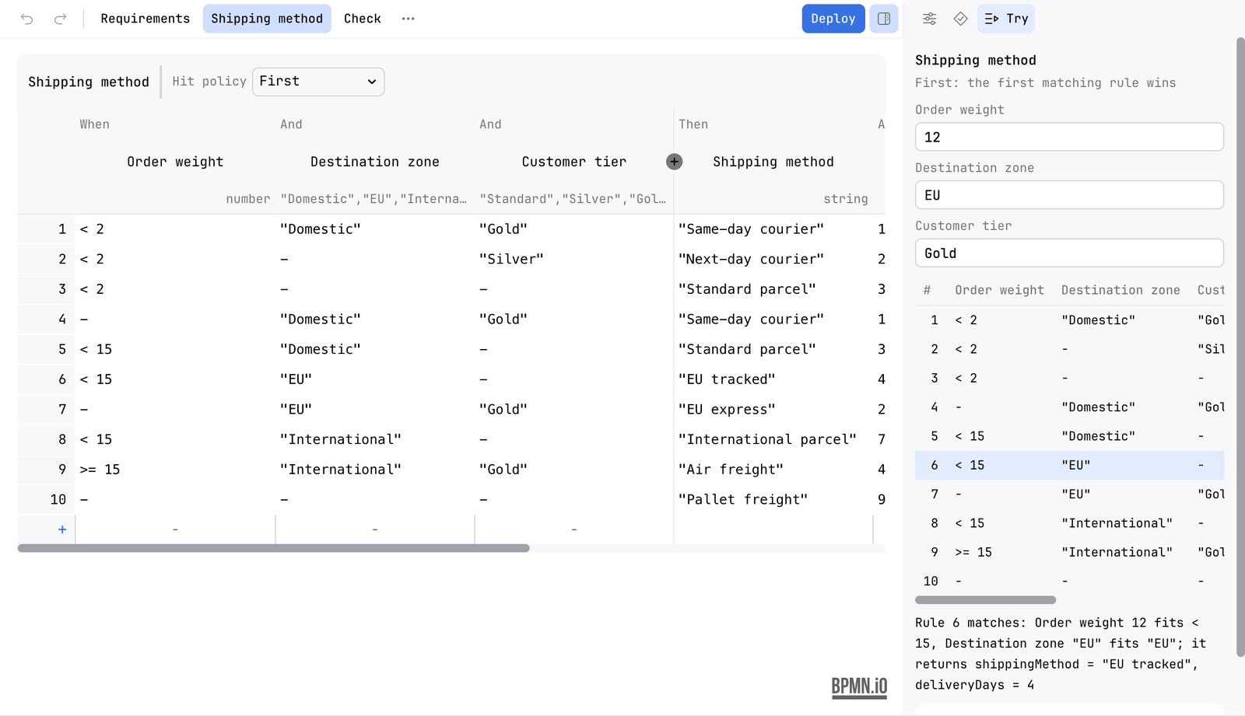The width and height of the screenshot is (1245, 716).
Task: Open the Hit policy dropdown
Action: [x=318, y=82]
